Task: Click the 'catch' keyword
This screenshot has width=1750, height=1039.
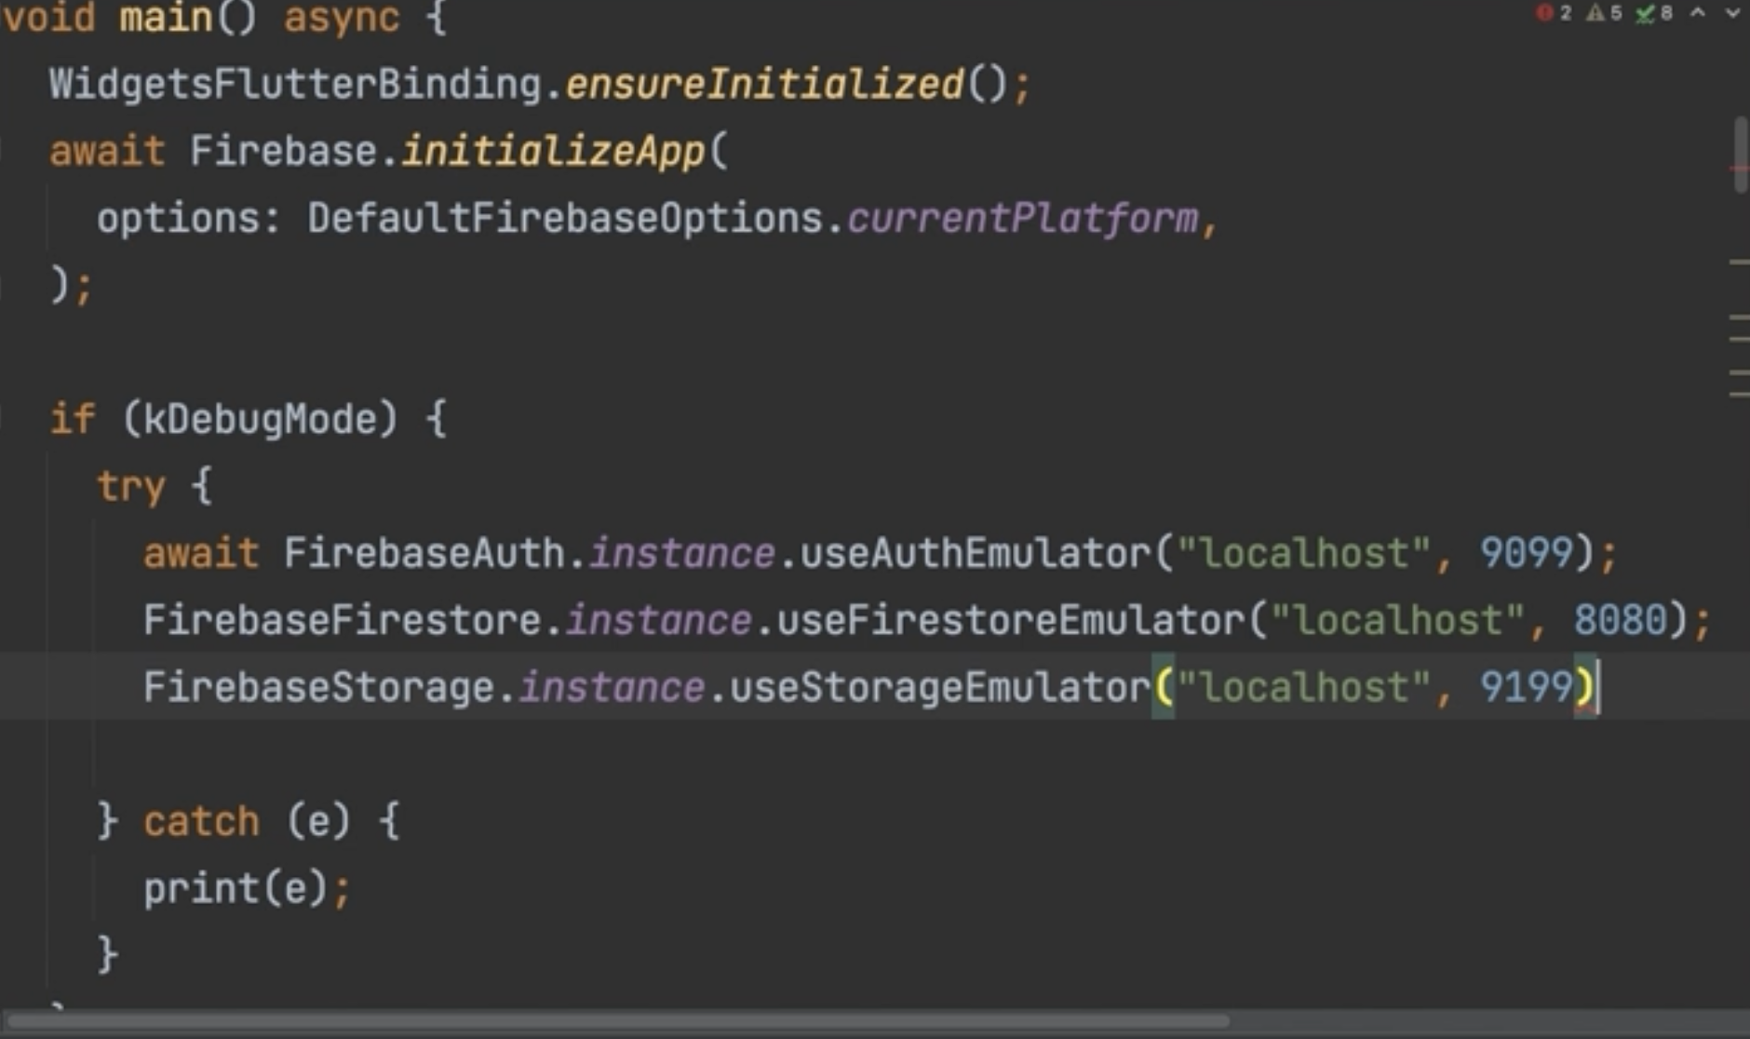Action: pos(201,822)
